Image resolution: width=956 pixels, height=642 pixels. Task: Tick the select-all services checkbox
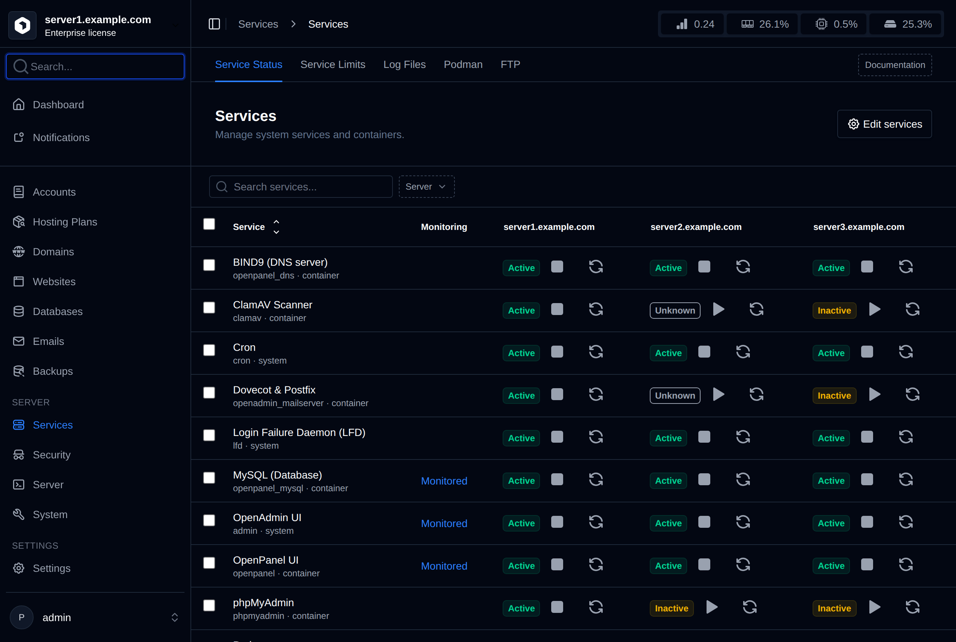pos(209,224)
